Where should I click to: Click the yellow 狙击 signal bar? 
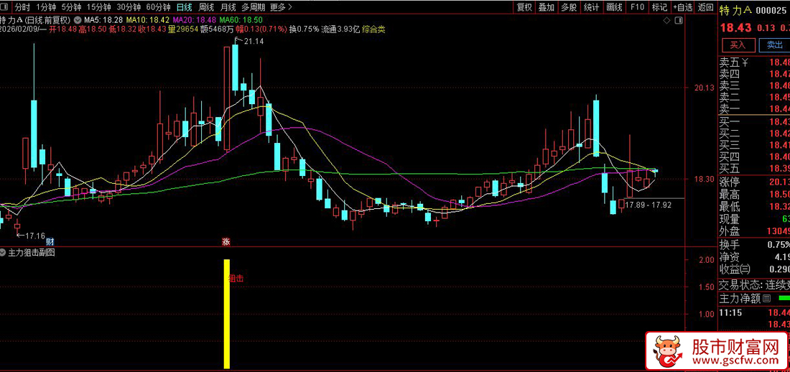pos(227,314)
